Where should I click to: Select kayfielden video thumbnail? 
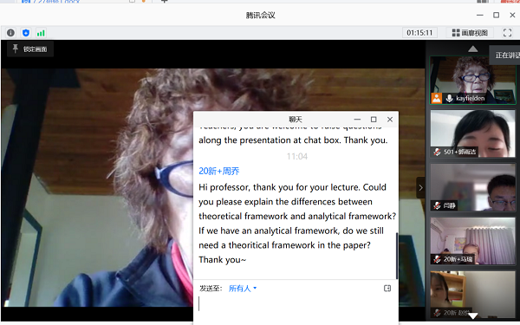click(473, 81)
